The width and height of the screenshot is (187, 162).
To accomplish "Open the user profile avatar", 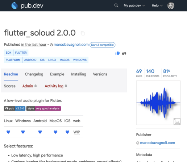I will [x=171, y=5].
